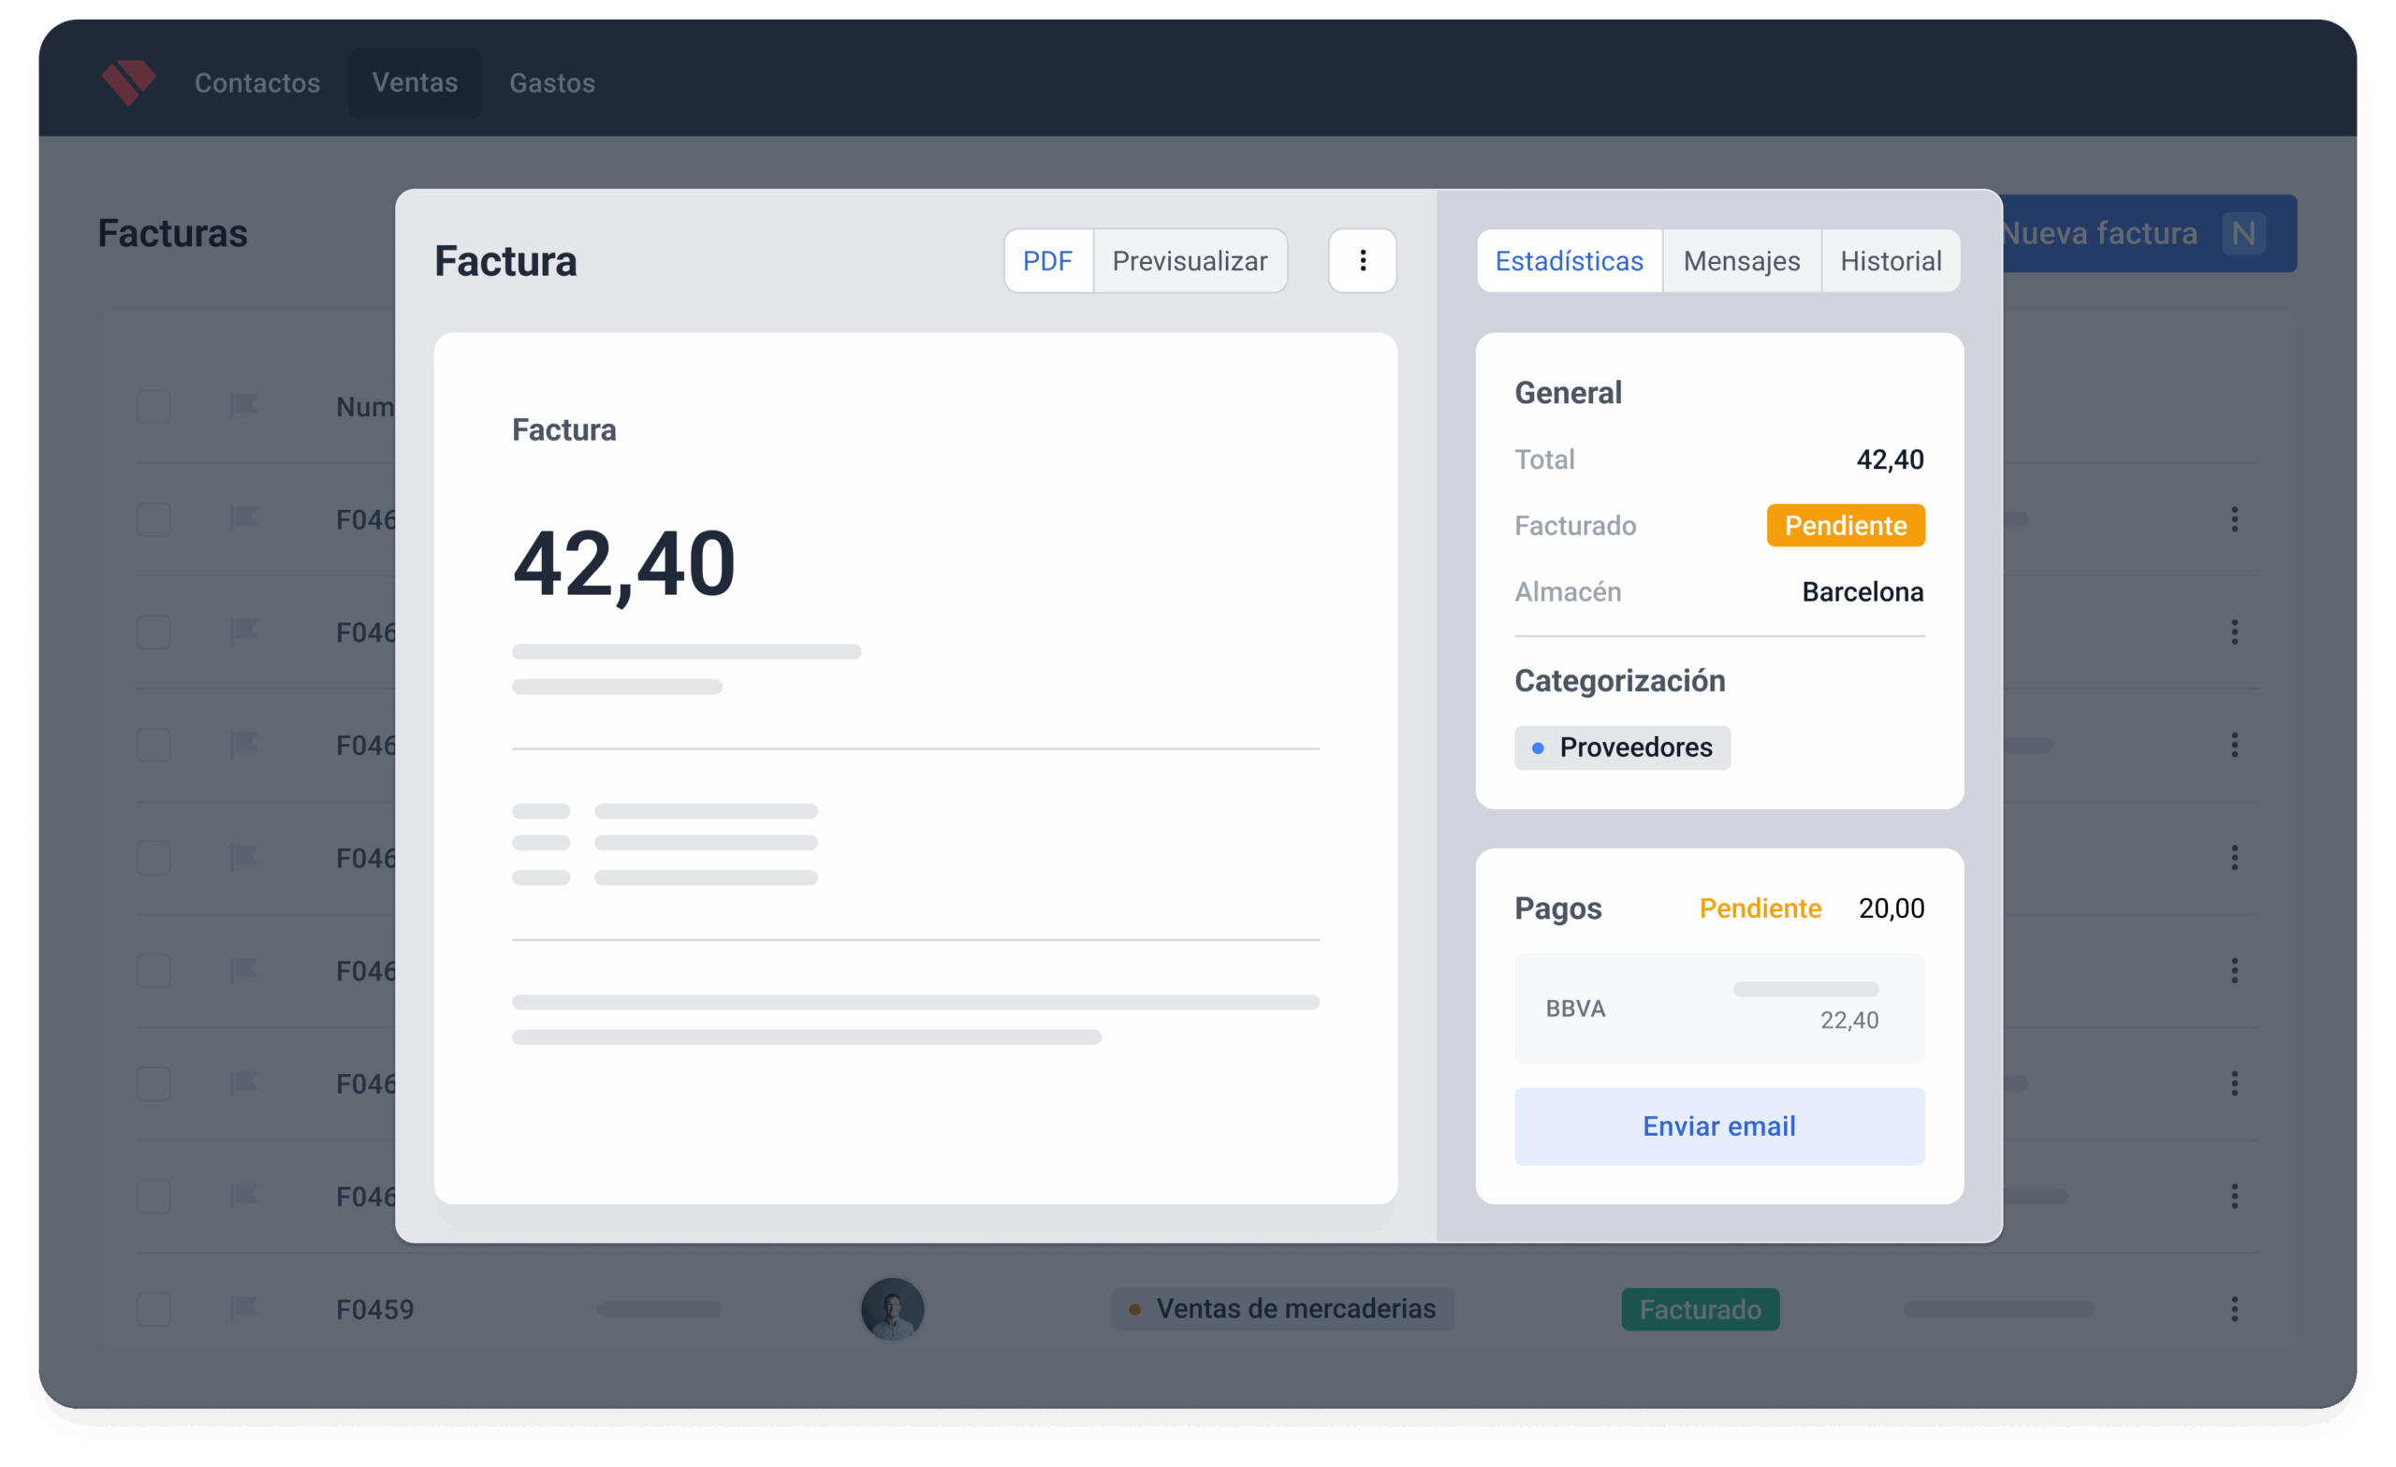The width and height of the screenshot is (2396, 1467).
Task: Open the Gastos menu
Action: 551,82
